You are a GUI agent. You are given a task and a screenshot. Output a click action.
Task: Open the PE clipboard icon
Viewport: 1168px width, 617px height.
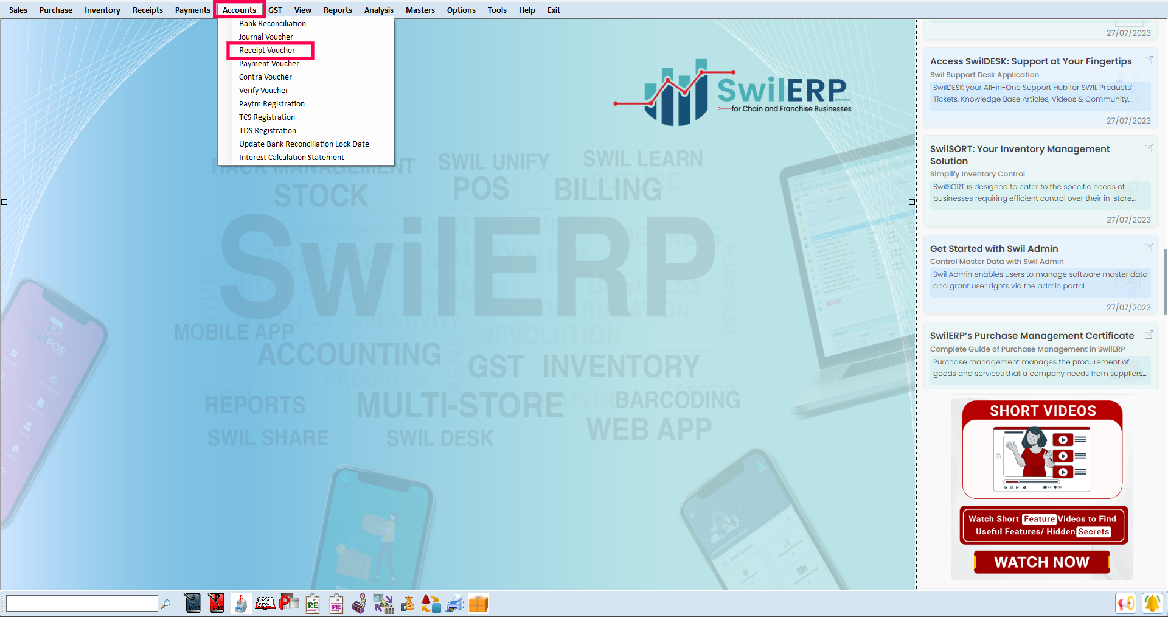tap(336, 603)
